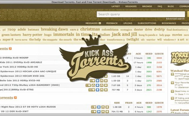The width and height of the screenshot is (189, 116).
Task: Open 'Spiderman 2012 HDCAM x264 AAC-UNiQUE' torrent
Action: [28, 71]
